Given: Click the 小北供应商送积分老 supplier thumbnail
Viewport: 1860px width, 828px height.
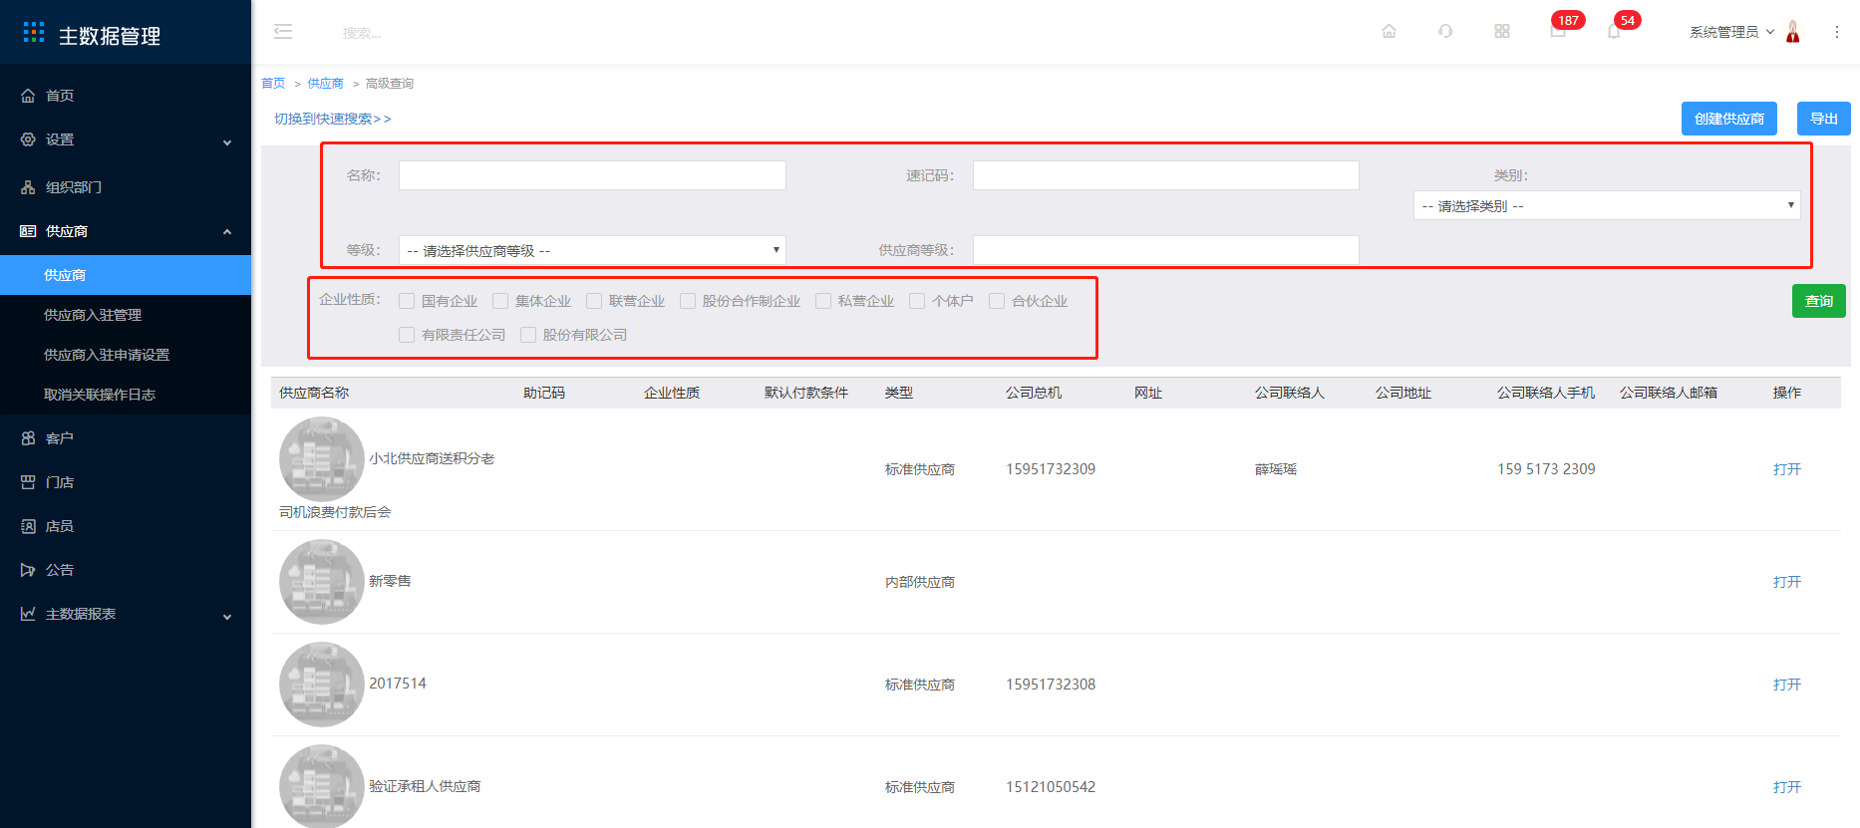Looking at the screenshot, I should [322, 459].
